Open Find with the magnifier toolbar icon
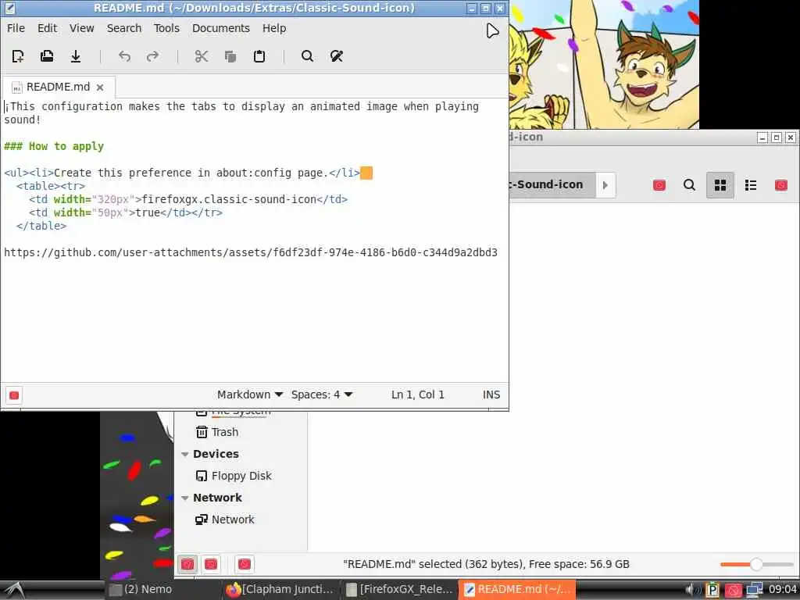Image resolution: width=800 pixels, height=600 pixels. pos(307,56)
